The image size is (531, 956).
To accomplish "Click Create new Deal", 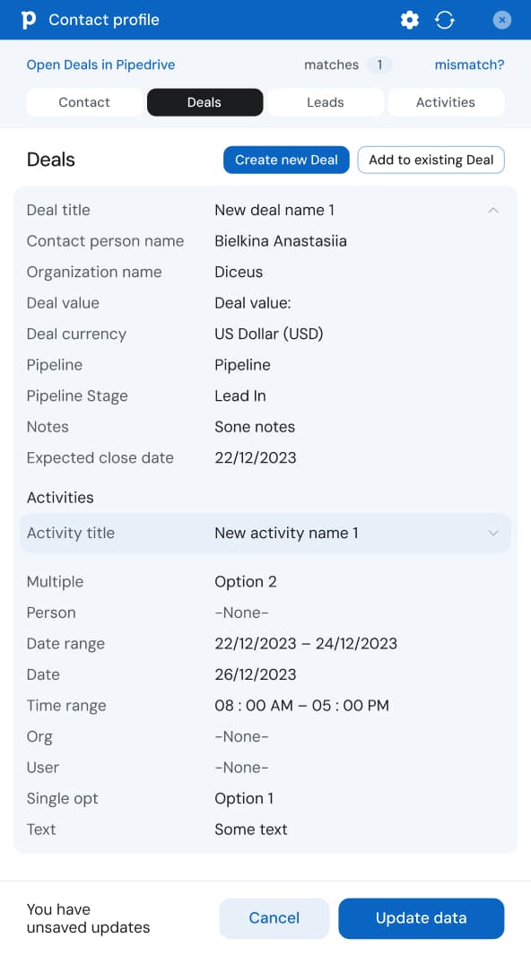I will (286, 160).
